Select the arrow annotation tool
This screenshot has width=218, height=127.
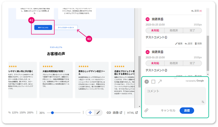(160, 82)
